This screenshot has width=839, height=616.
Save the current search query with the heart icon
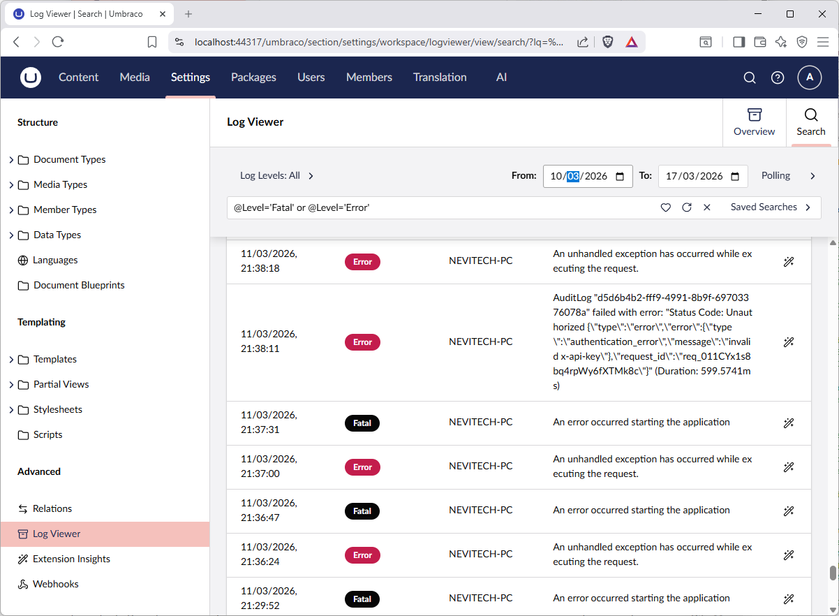coord(665,207)
